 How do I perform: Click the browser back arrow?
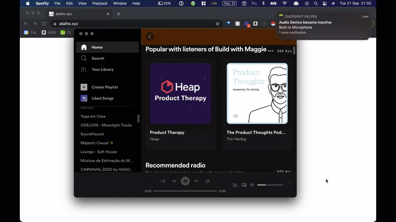point(26,24)
